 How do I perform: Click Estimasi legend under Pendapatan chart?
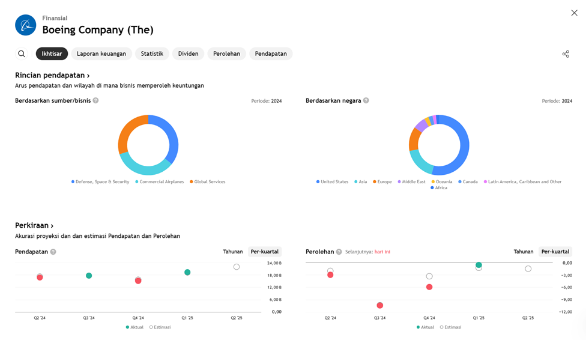160,327
